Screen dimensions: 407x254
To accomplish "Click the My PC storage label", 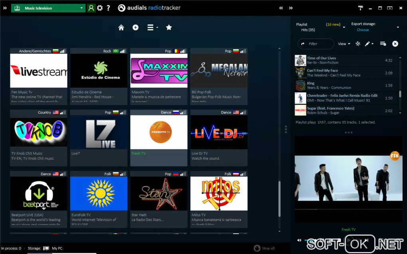I will click(57, 248).
